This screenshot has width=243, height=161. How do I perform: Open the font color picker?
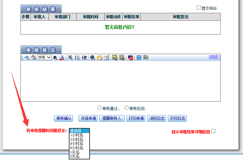pyautogui.click(x=62, y=58)
